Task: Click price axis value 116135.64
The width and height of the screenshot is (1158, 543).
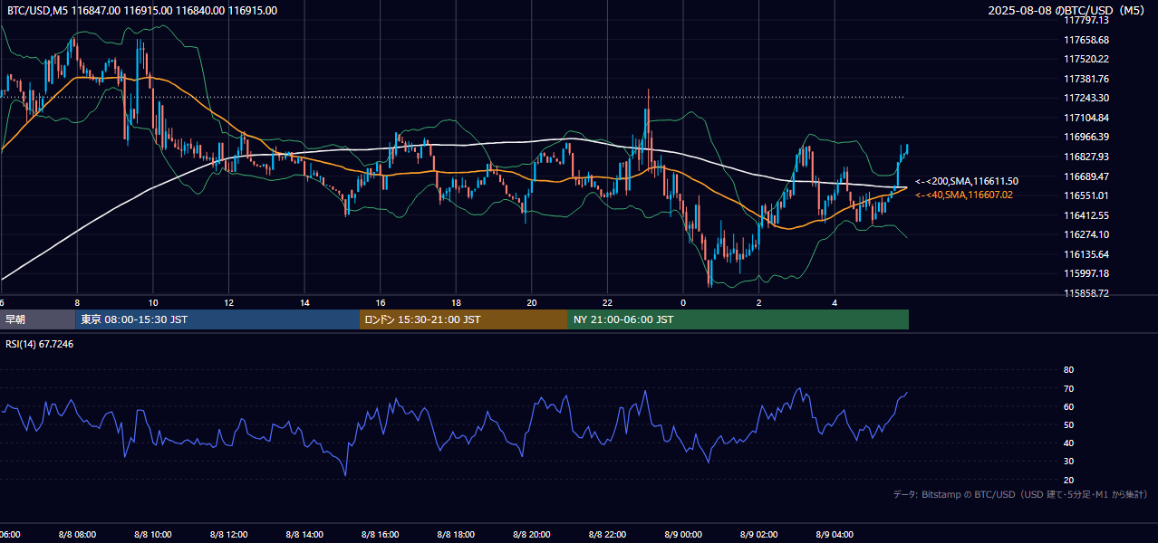Action: tap(1086, 254)
